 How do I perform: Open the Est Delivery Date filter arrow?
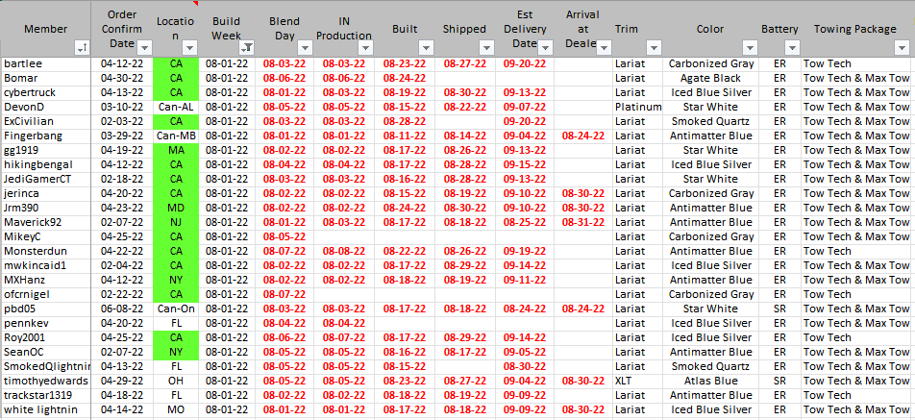(545, 46)
